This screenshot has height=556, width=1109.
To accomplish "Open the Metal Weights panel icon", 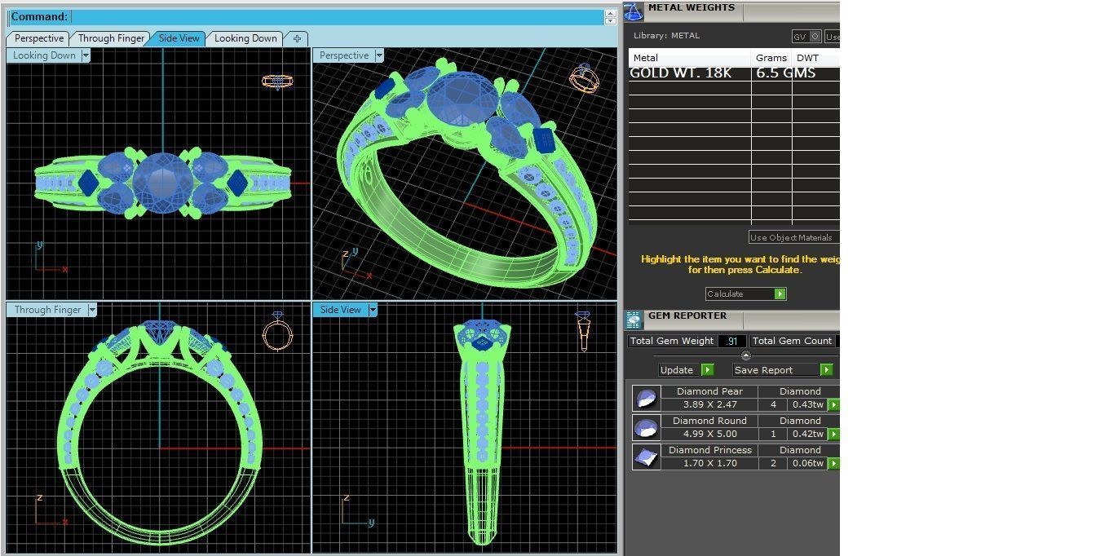I will point(633,11).
